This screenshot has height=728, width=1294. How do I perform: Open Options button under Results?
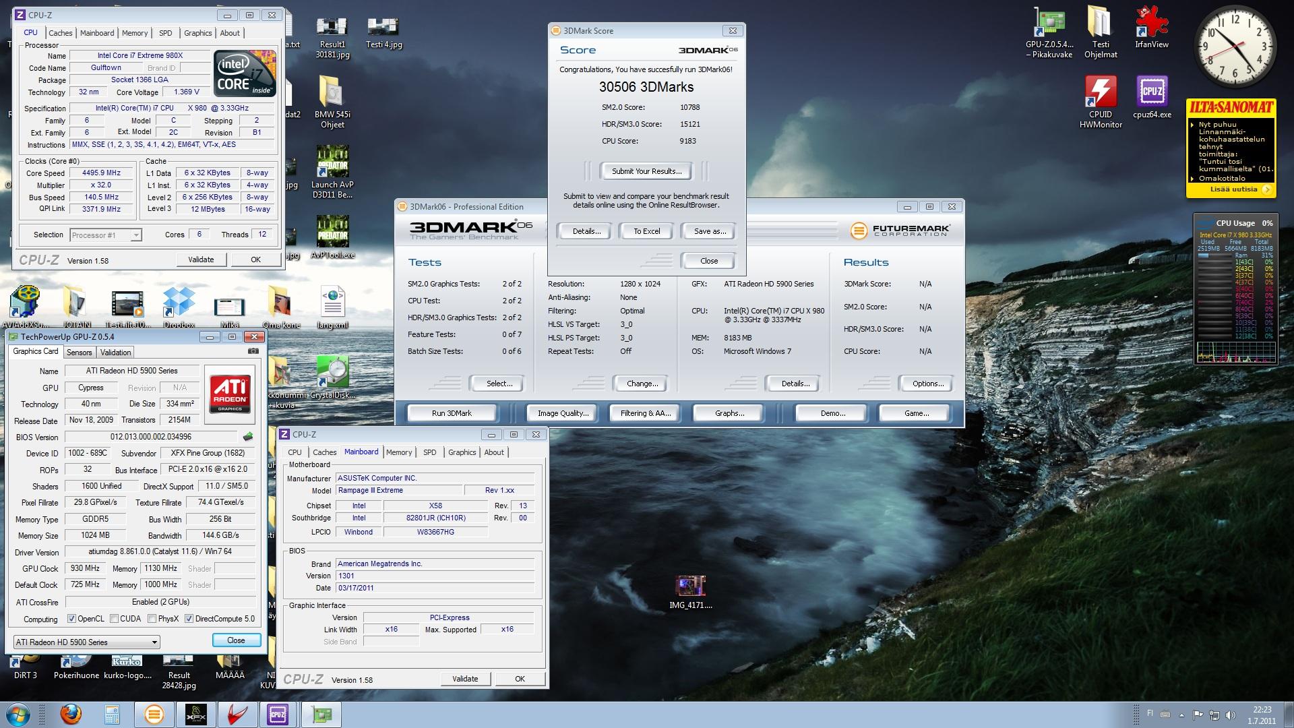point(928,384)
